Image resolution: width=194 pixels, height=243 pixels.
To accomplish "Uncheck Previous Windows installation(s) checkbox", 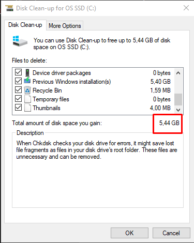I will pyautogui.click(x=18, y=81).
